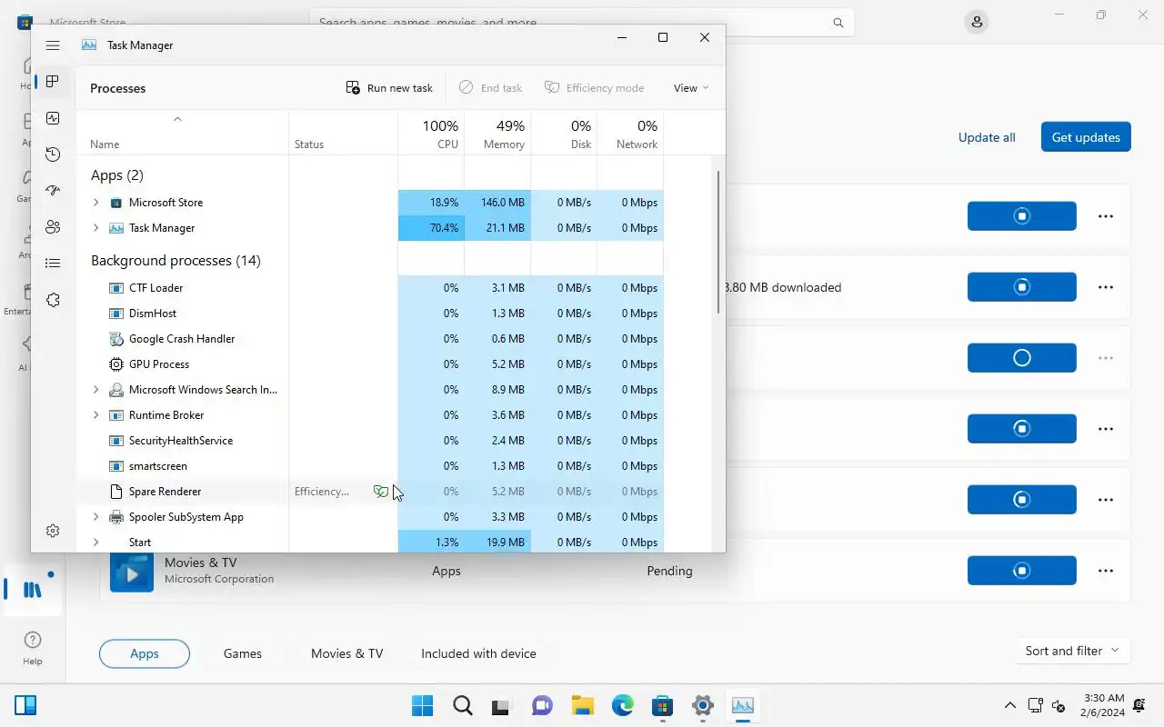
Task: Click Task Manager's 70.4% CPU cell
Action: tap(431, 228)
